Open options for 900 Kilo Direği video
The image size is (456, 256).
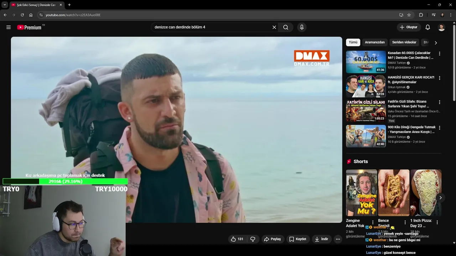pyautogui.click(x=440, y=128)
